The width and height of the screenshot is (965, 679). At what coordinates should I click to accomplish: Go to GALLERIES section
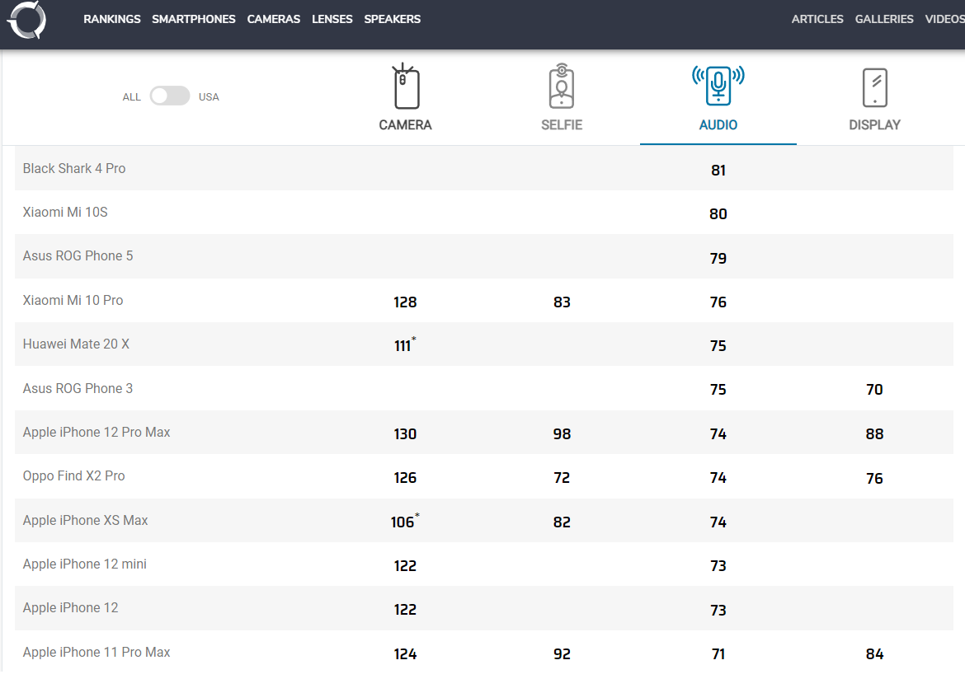pyautogui.click(x=884, y=19)
